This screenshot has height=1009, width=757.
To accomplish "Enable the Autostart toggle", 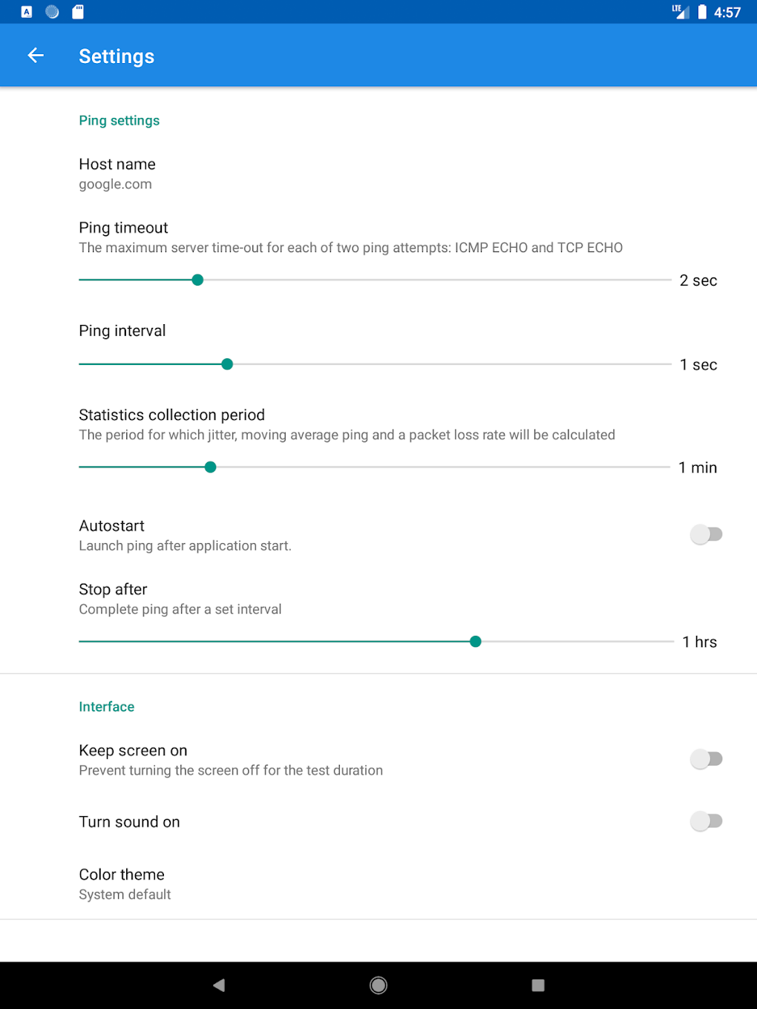I will point(706,534).
